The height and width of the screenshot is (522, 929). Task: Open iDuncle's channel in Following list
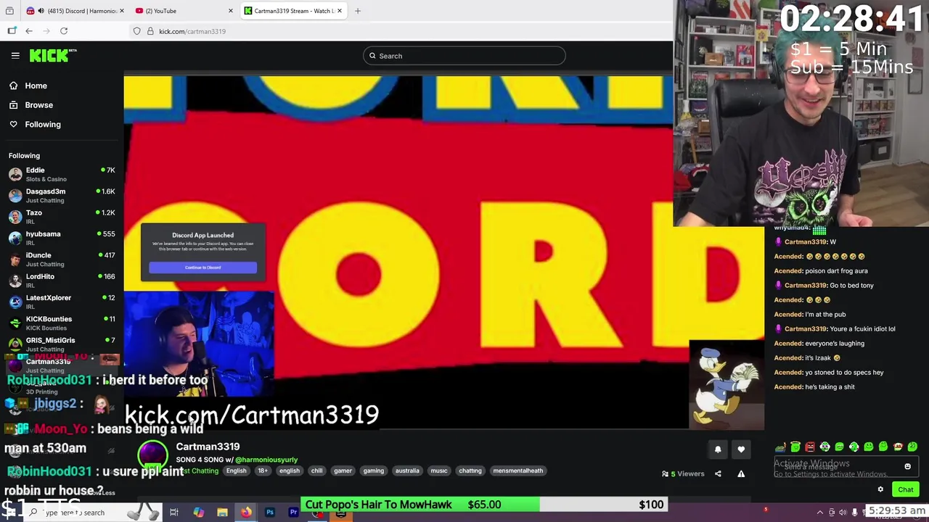coord(62,260)
